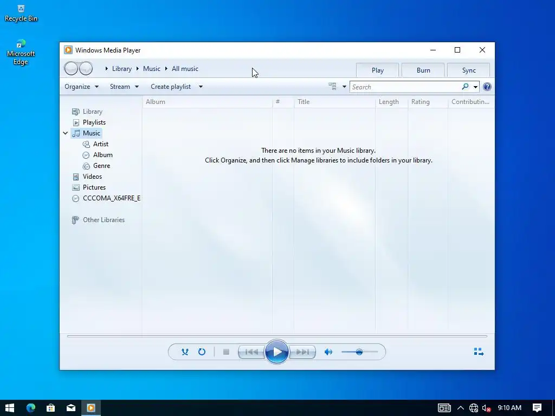Select Other Libraries
This screenshot has height=416, width=555.
99,220
